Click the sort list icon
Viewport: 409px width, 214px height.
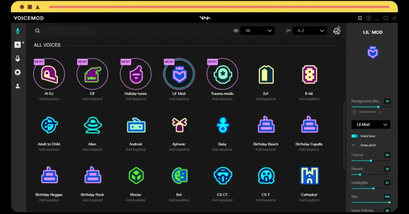click(288, 30)
